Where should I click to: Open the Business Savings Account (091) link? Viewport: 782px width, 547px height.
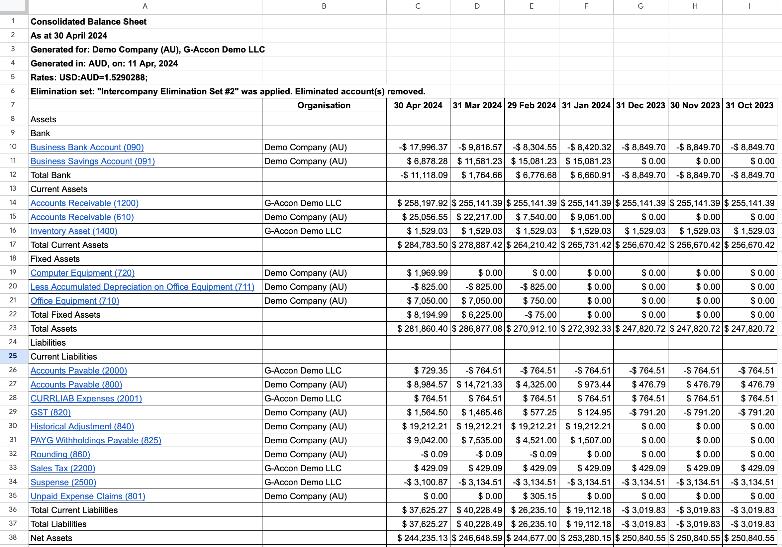93,161
